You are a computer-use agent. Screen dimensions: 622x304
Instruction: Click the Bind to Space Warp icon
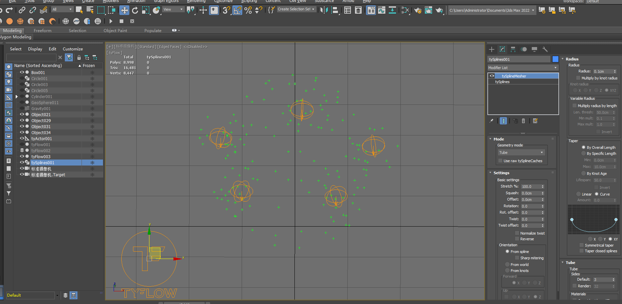click(43, 10)
